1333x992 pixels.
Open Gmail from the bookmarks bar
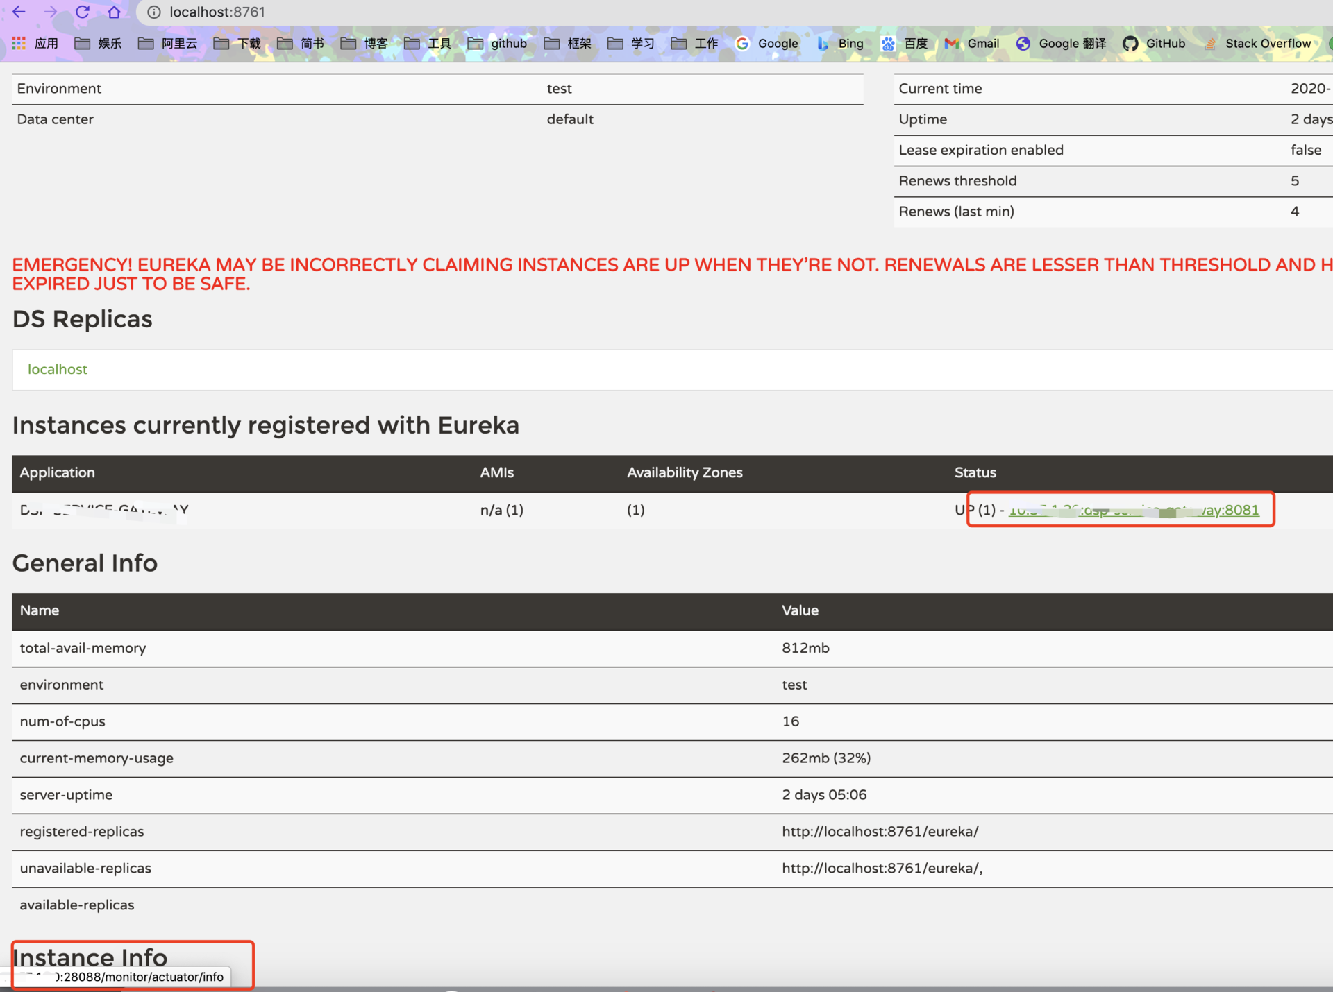coord(972,43)
